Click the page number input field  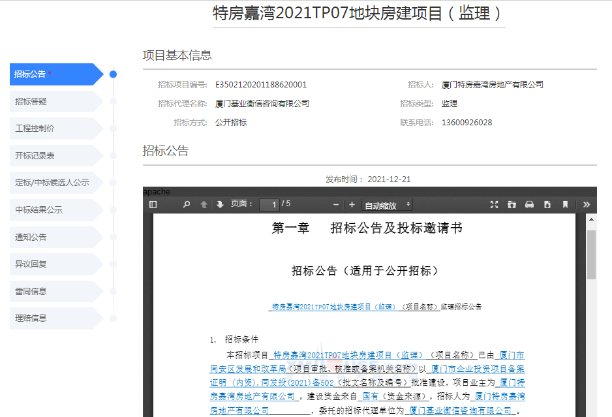[269, 205]
